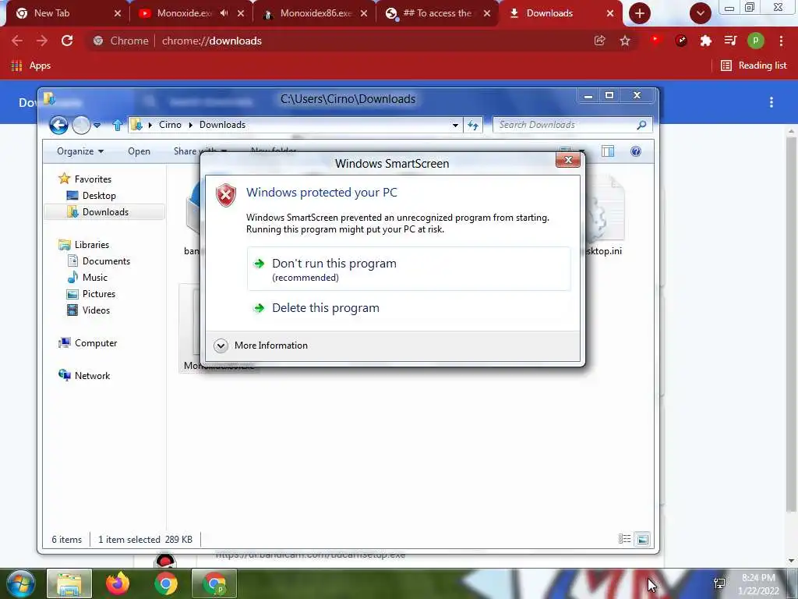The height and width of the screenshot is (599, 798).
Task: Select Libraries in navigation pane
Action: (x=84, y=245)
